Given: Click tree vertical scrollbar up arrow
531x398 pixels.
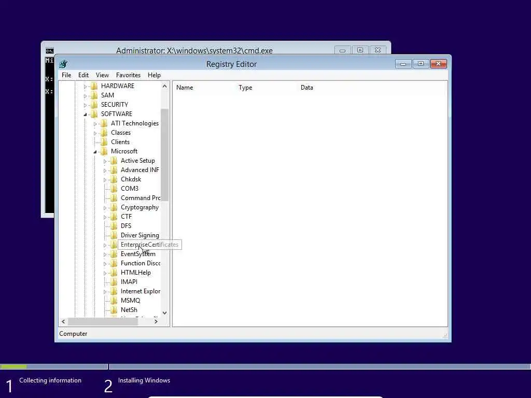Looking at the screenshot, I should pyautogui.click(x=164, y=86).
